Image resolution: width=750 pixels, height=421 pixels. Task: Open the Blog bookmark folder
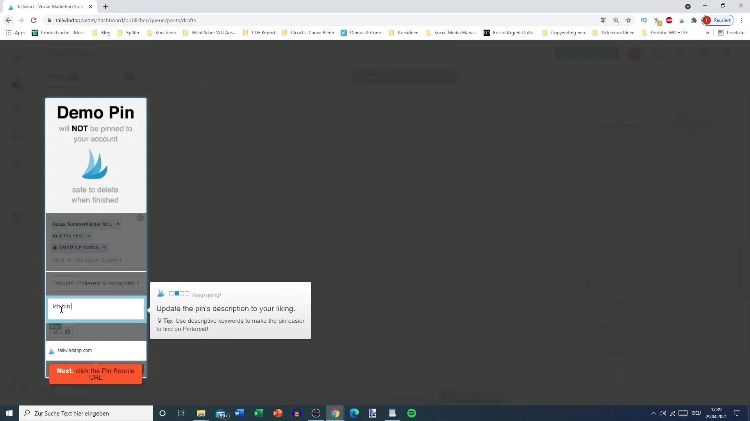tap(102, 33)
